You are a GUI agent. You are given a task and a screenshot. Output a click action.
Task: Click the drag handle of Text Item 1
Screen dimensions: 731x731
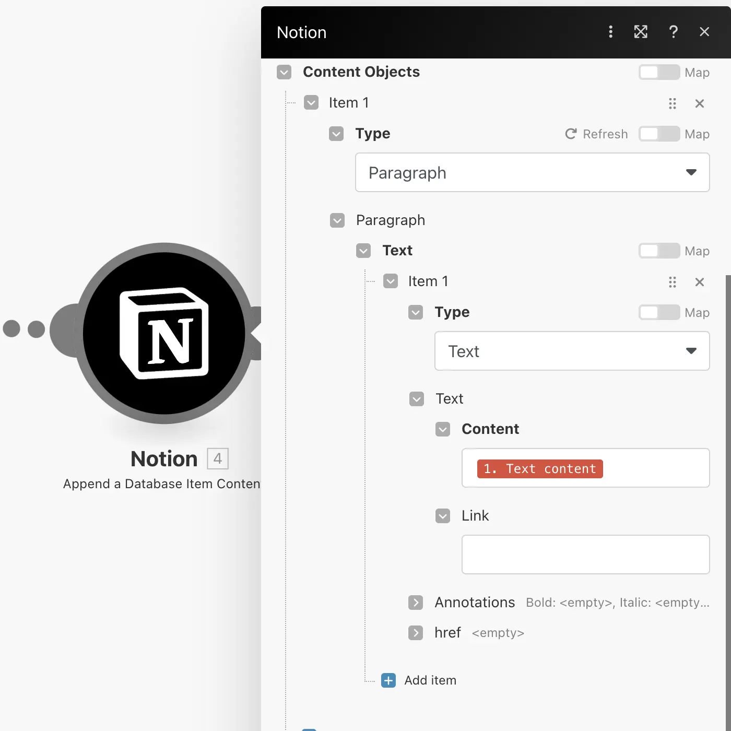(673, 282)
